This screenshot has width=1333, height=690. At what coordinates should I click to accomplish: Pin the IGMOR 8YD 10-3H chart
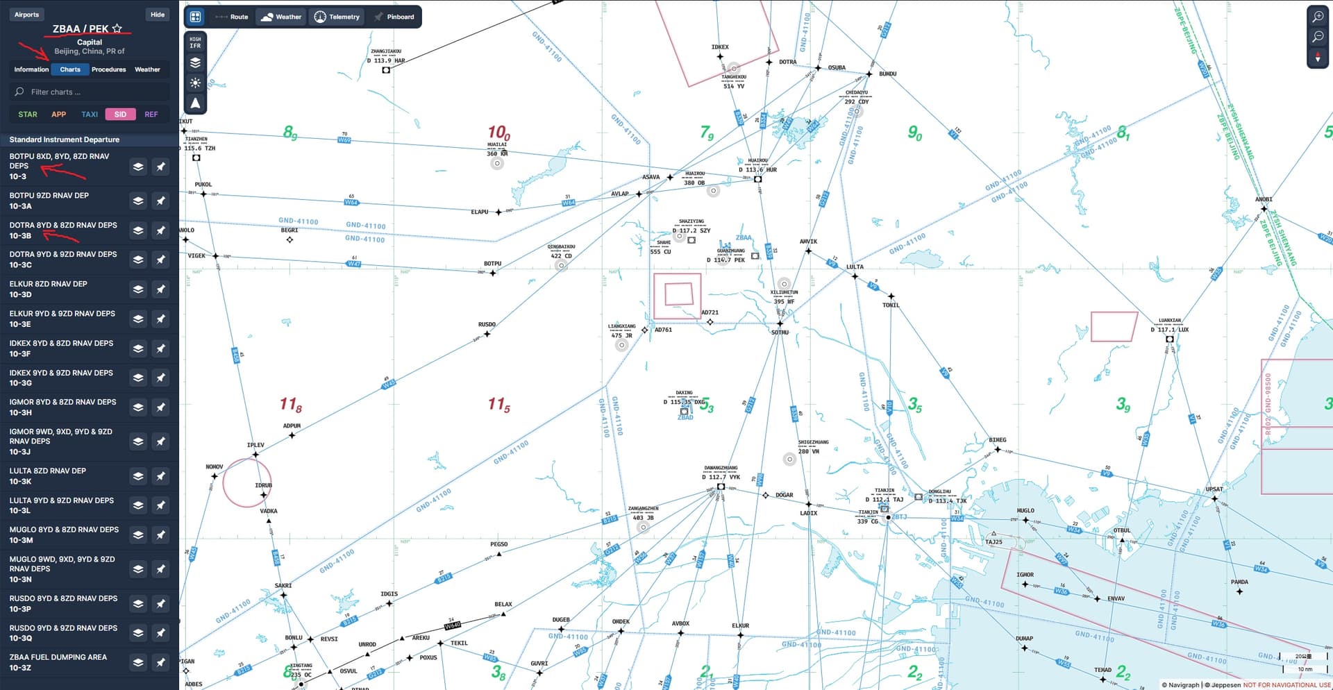click(160, 407)
